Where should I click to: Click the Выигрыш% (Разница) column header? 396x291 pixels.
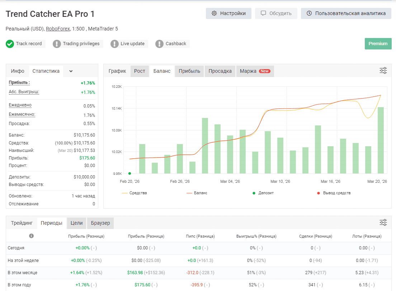256,236
